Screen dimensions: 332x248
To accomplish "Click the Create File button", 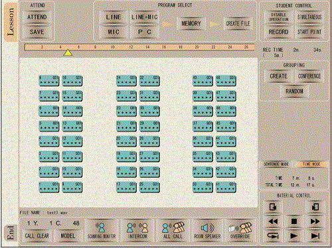I will coord(238,23).
